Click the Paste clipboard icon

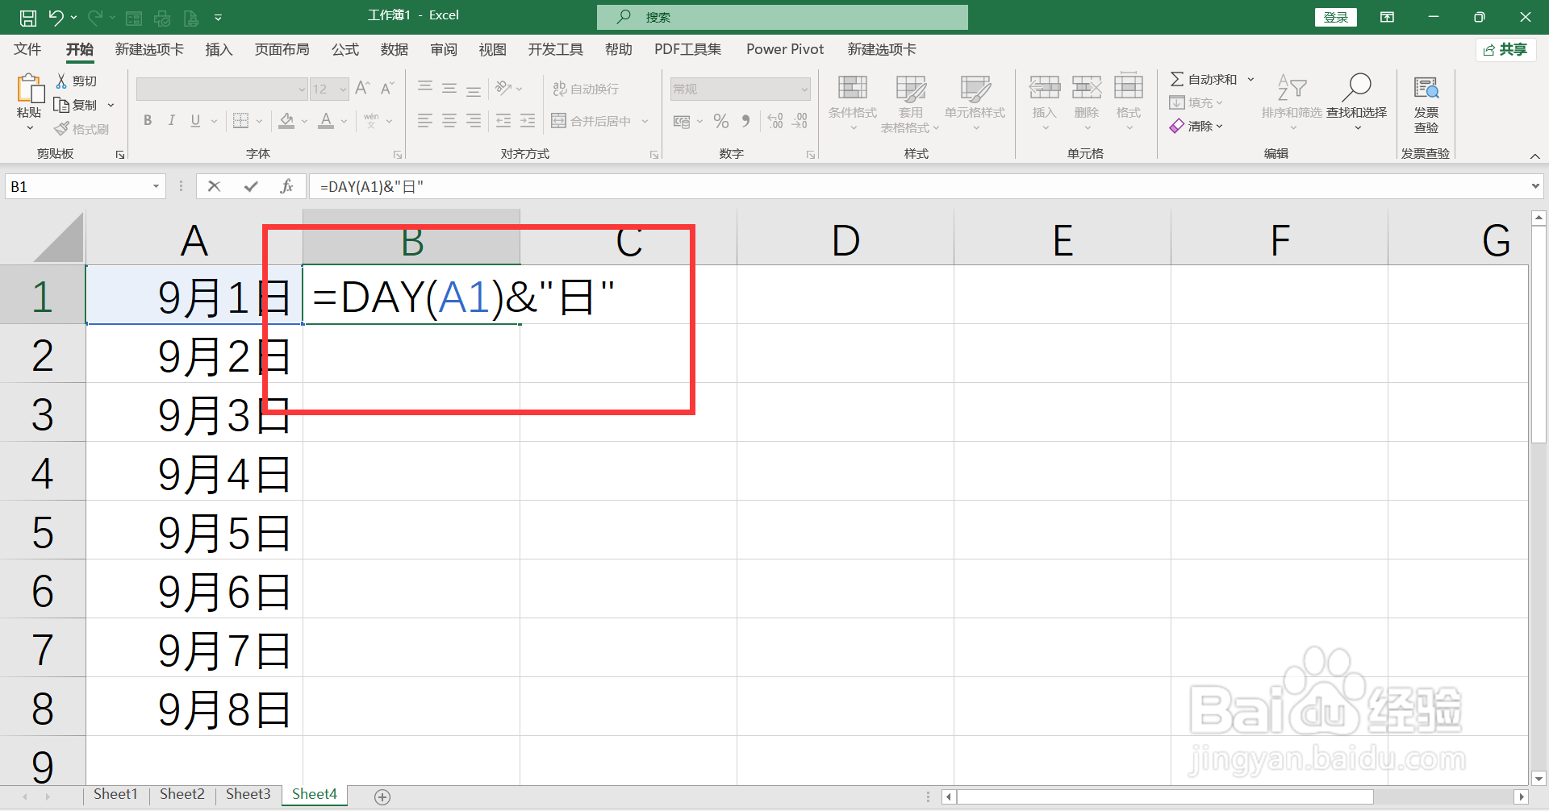pyautogui.click(x=30, y=89)
